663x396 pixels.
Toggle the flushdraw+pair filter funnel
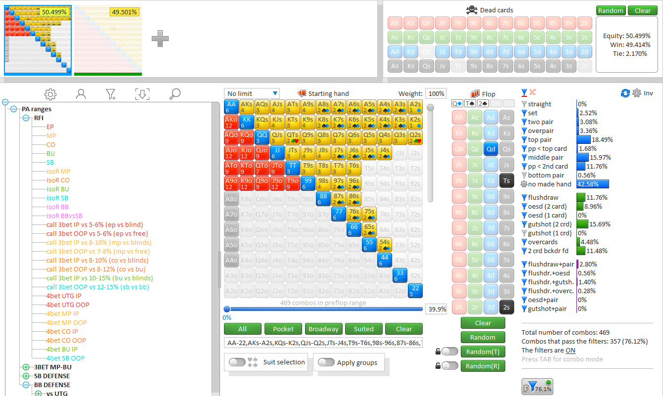pyautogui.click(x=525, y=264)
